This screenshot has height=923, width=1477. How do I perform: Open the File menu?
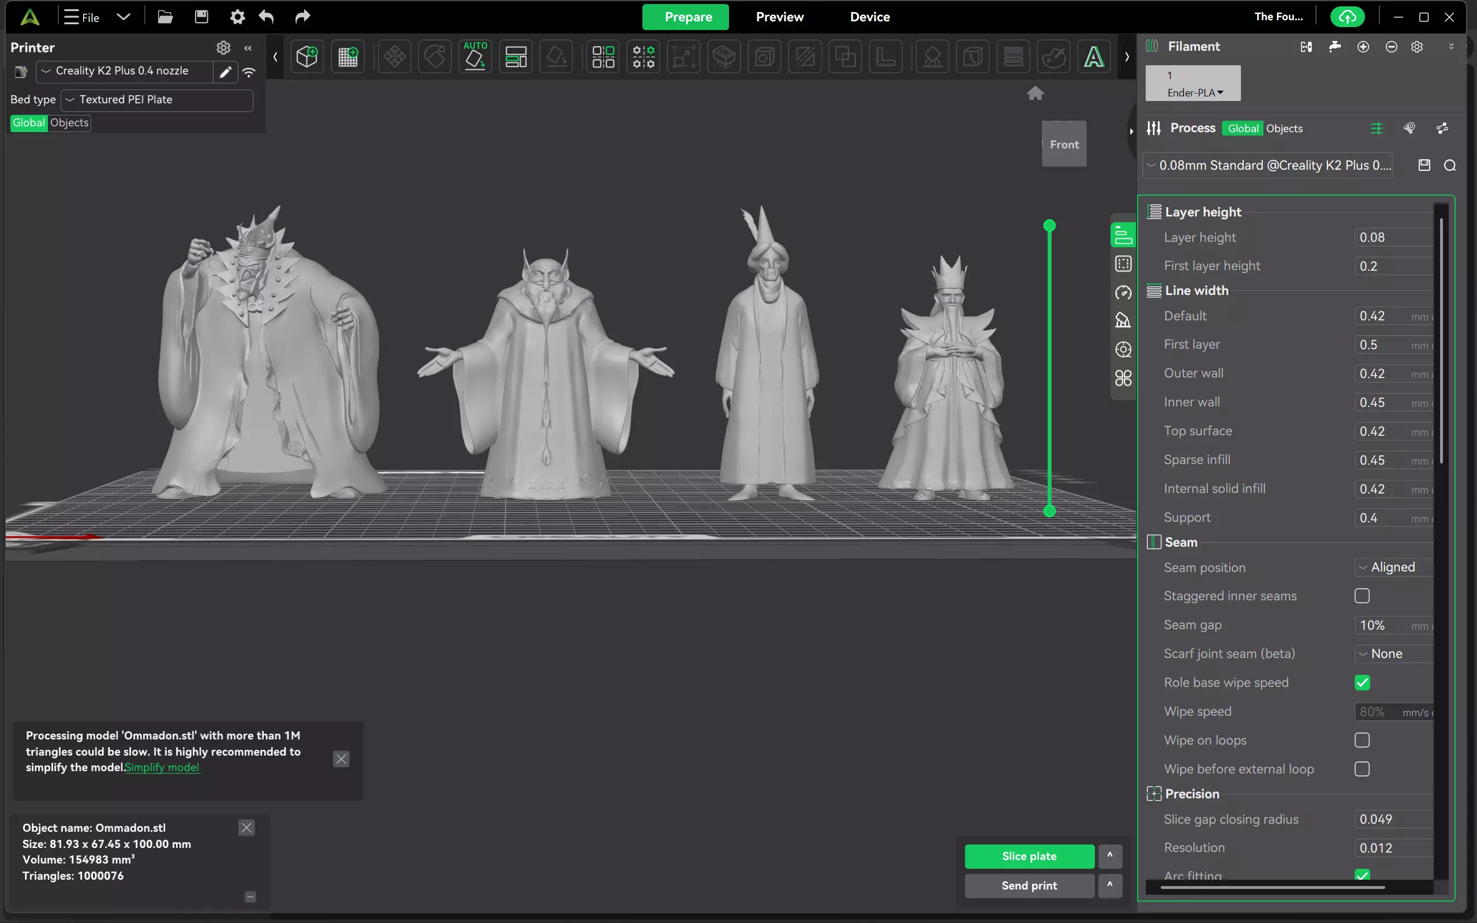[83, 17]
